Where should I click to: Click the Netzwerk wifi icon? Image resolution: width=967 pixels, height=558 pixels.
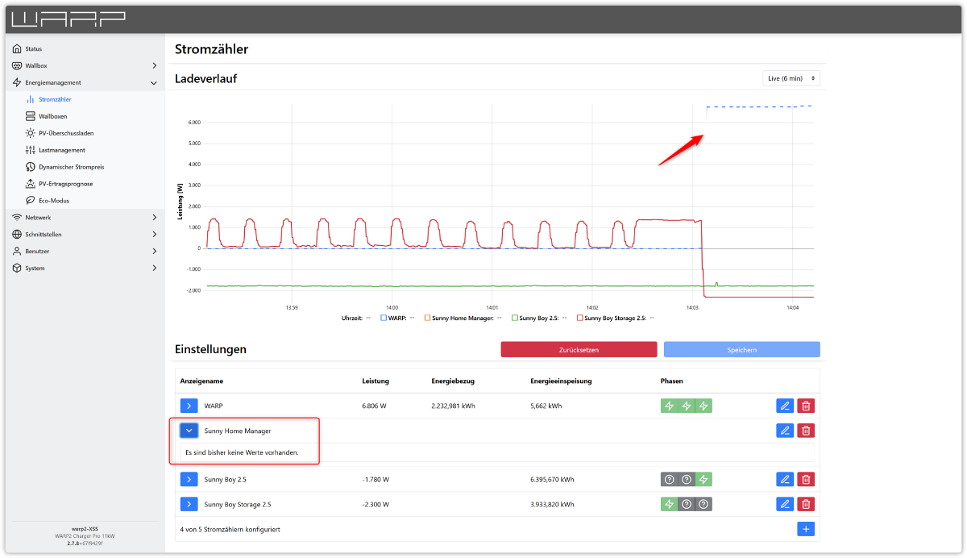tap(17, 217)
